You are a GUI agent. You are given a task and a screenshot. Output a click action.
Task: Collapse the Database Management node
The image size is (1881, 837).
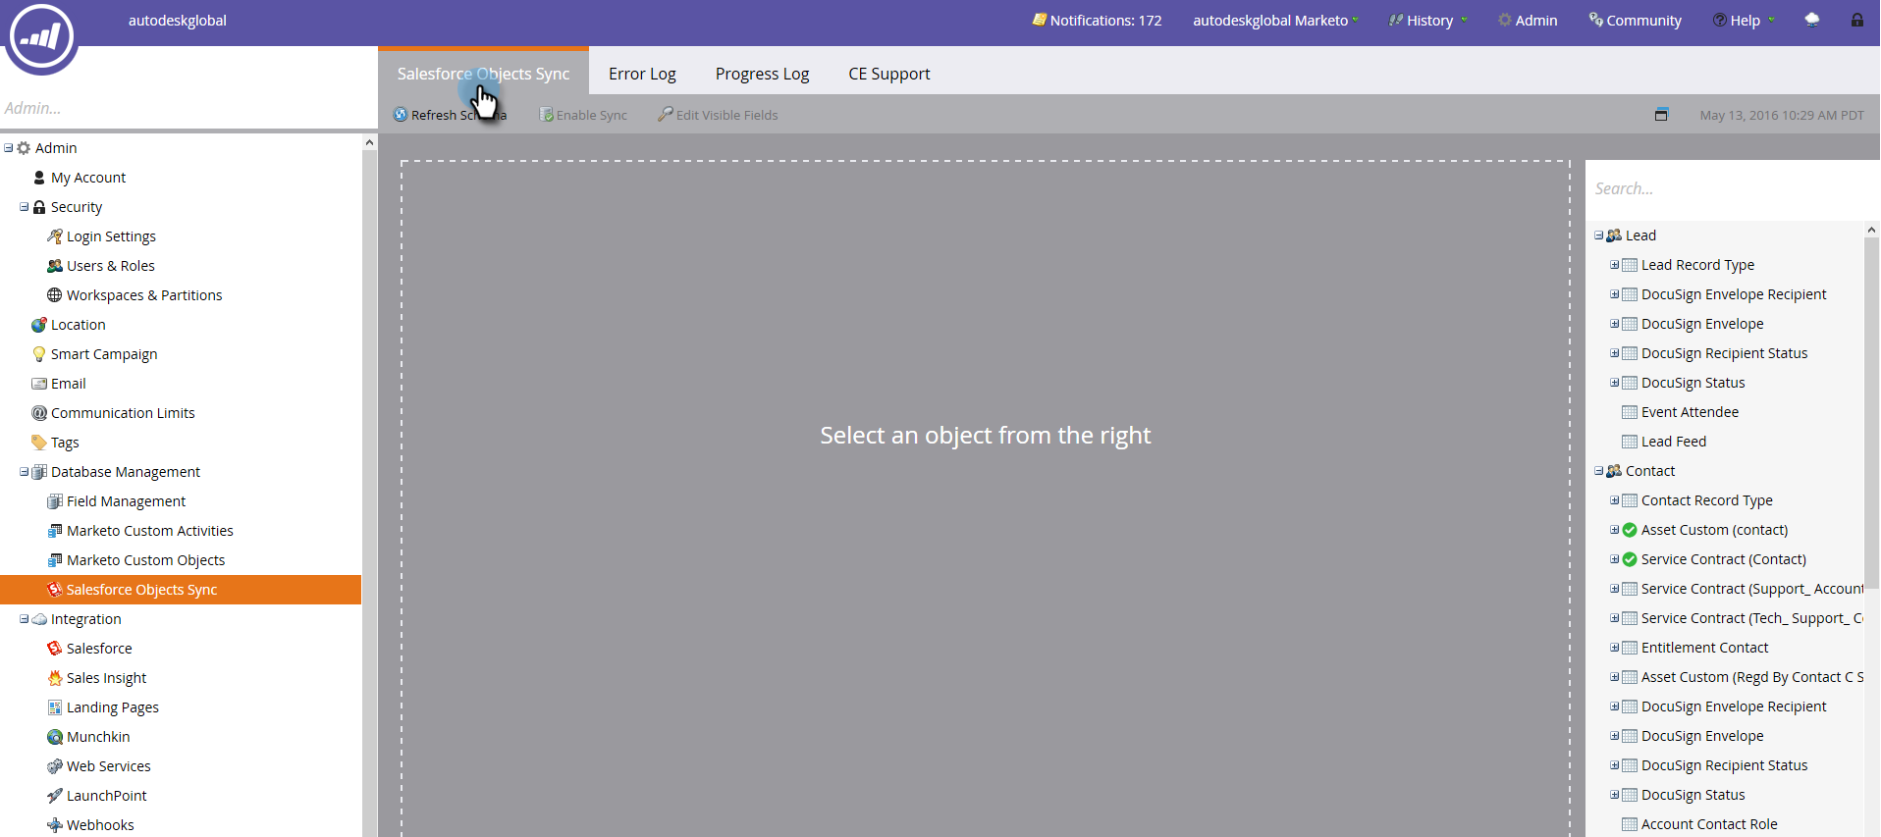coord(24,472)
